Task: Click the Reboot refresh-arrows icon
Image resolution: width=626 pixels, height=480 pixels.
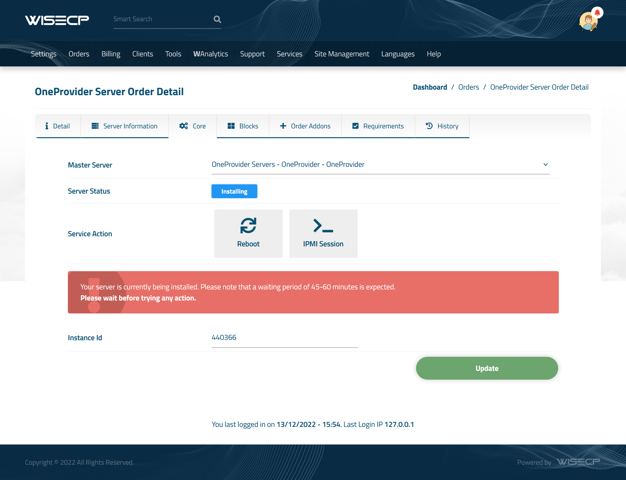Action: [x=248, y=225]
